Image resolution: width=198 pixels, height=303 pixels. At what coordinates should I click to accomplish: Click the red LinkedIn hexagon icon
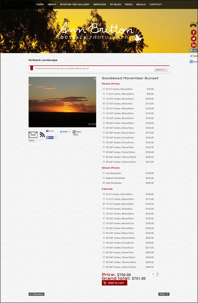[x=194, y=45]
